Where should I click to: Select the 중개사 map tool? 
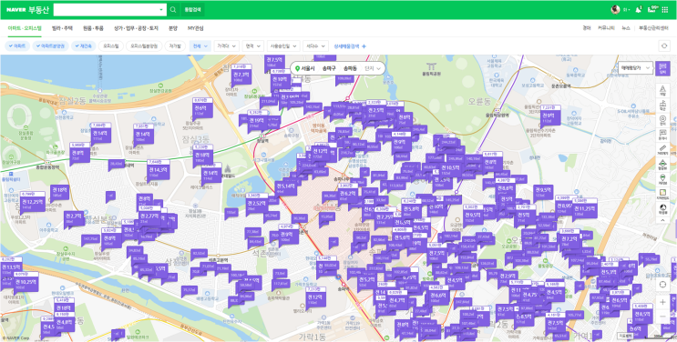[x=662, y=136]
